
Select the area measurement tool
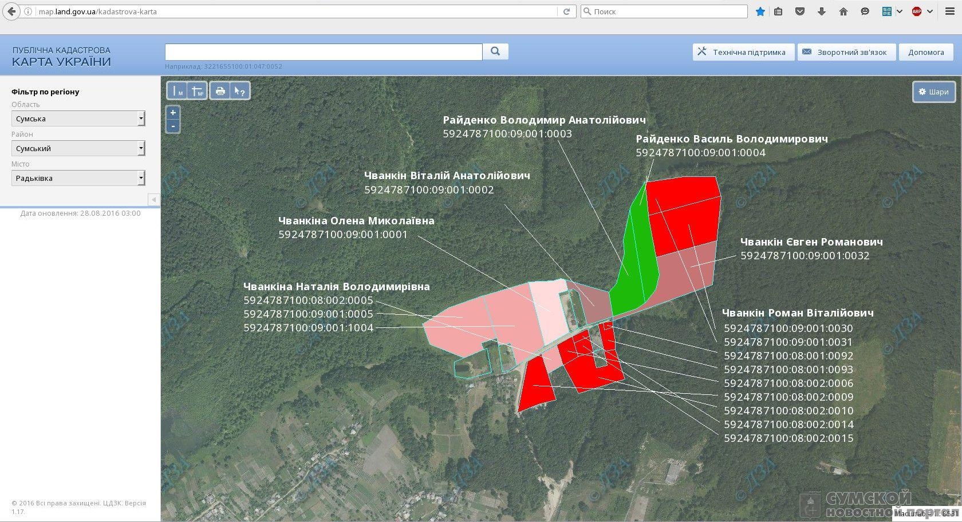[197, 91]
